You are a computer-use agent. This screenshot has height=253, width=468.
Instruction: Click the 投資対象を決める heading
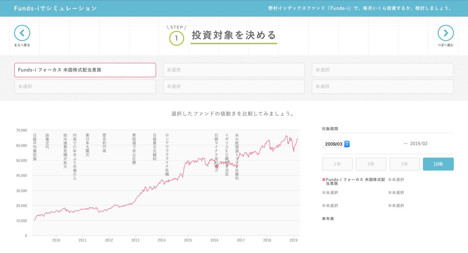(234, 35)
